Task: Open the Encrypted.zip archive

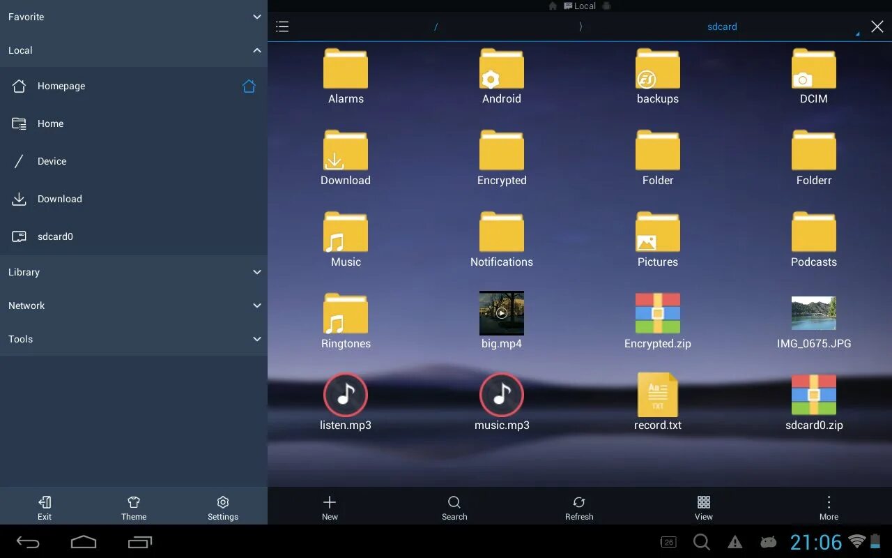Action: (658, 320)
